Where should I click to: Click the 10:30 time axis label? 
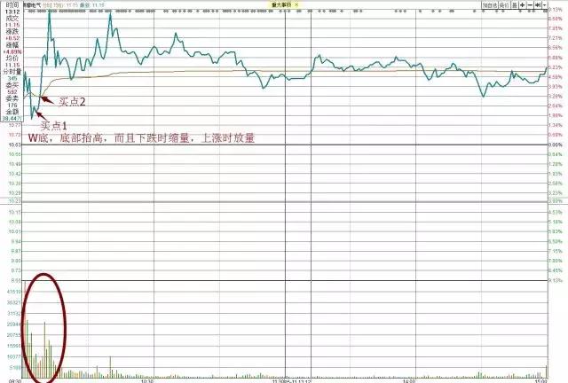tap(147, 381)
